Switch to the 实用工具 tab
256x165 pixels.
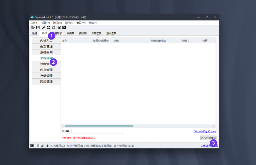coord(96,33)
